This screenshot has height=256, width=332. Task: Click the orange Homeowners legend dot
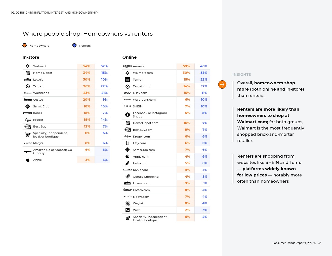pyautogui.click(x=25, y=45)
